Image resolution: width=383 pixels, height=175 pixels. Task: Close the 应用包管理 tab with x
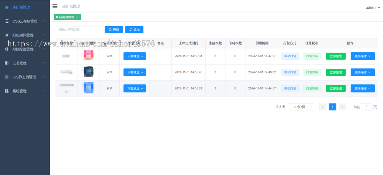click(x=77, y=17)
